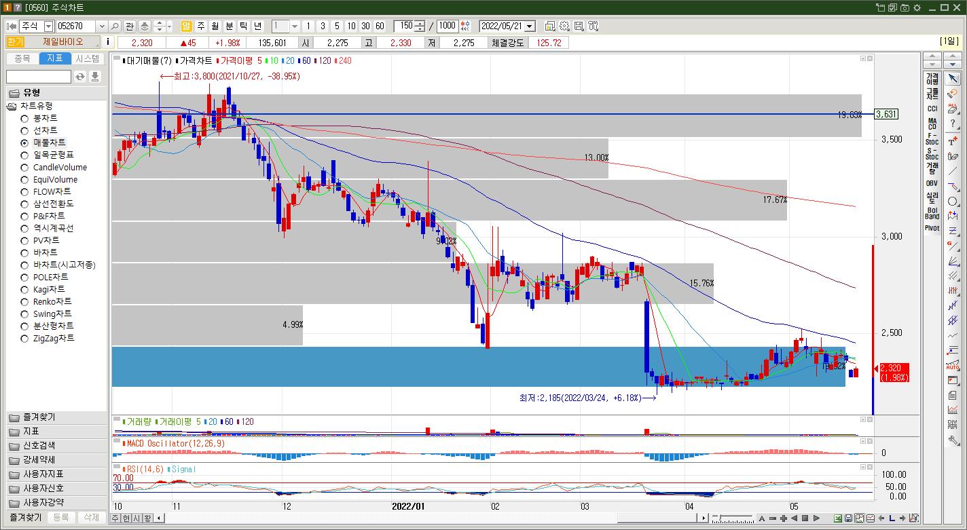Expand the 강세약세 folder section
The width and height of the screenshot is (967, 530).
(56, 460)
